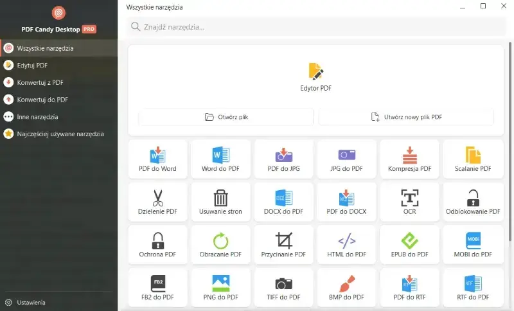
Task: Select Wszystkie narzędzia in the sidebar
Action: [58, 48]
